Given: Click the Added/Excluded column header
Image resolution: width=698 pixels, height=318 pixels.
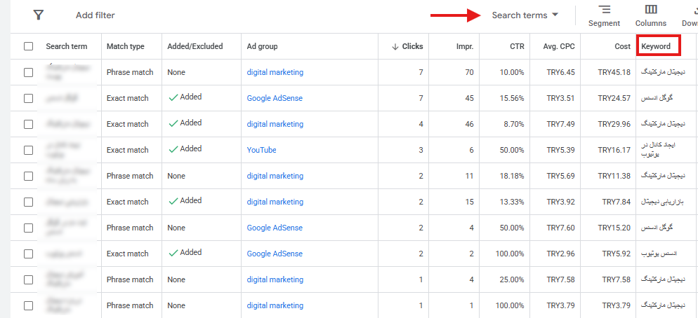Looking at the screenshot, I should tap(195, 47).
